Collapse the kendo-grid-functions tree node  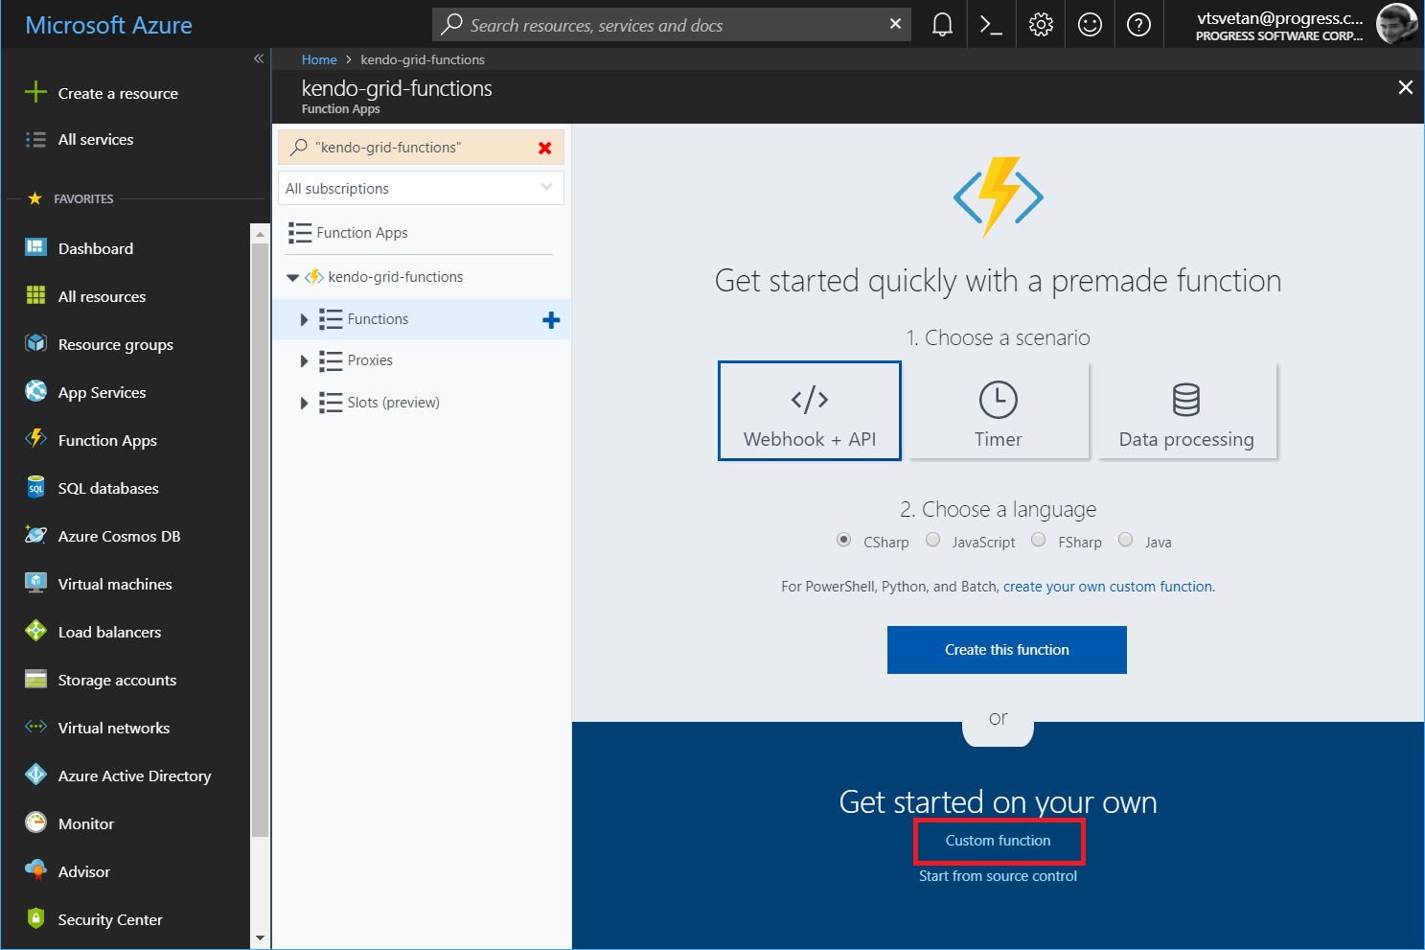[x=292, y=276]
